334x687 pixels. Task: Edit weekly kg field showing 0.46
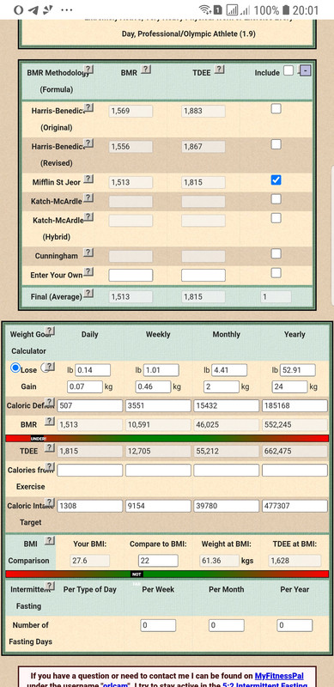tap(153, 387)
